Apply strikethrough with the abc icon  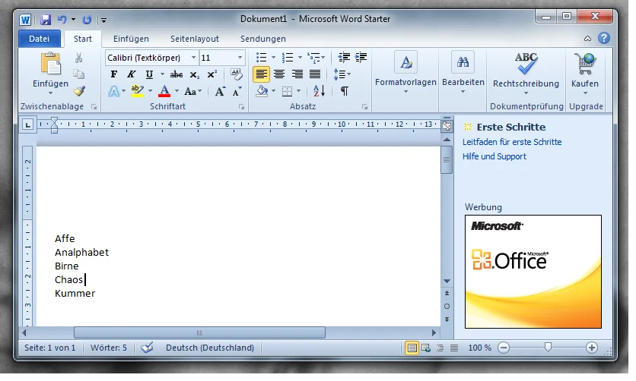pyautogui.click(x=176, y=74)
